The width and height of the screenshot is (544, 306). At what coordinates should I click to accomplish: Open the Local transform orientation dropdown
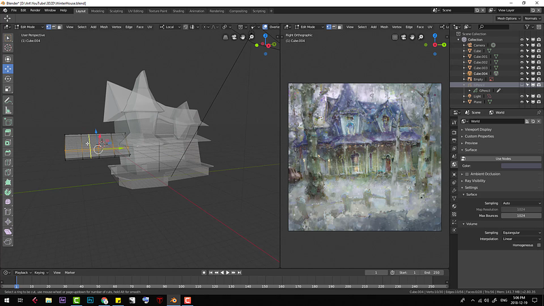(x=171, y=27)
